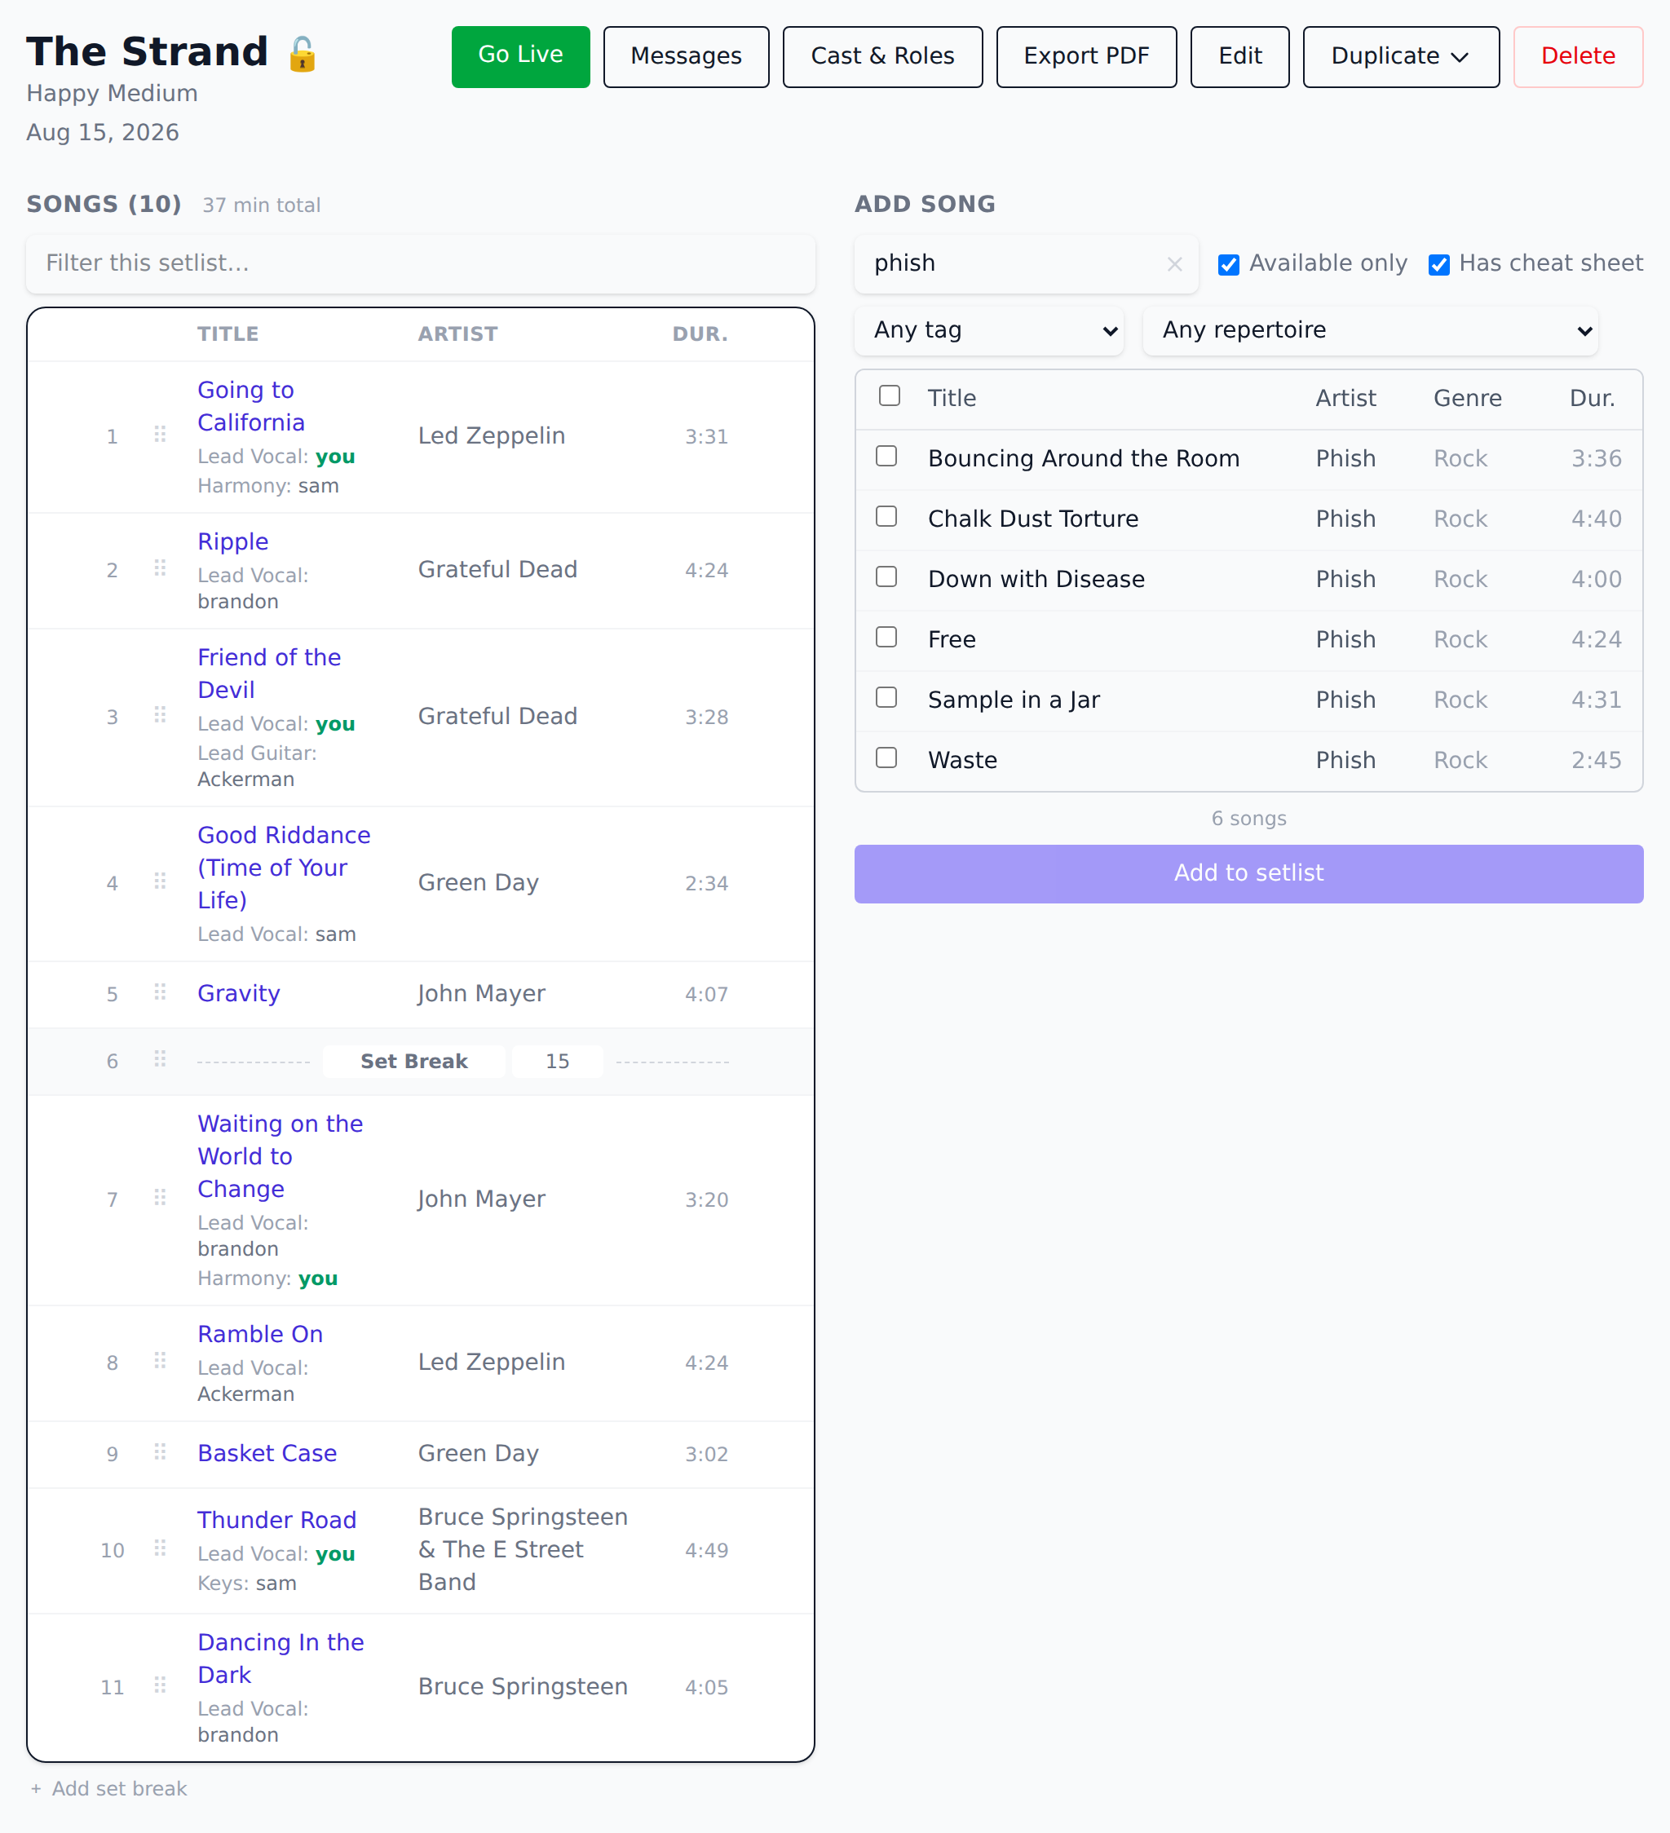
Task: Click the 6 songs count text
Action: [1248, 819]
